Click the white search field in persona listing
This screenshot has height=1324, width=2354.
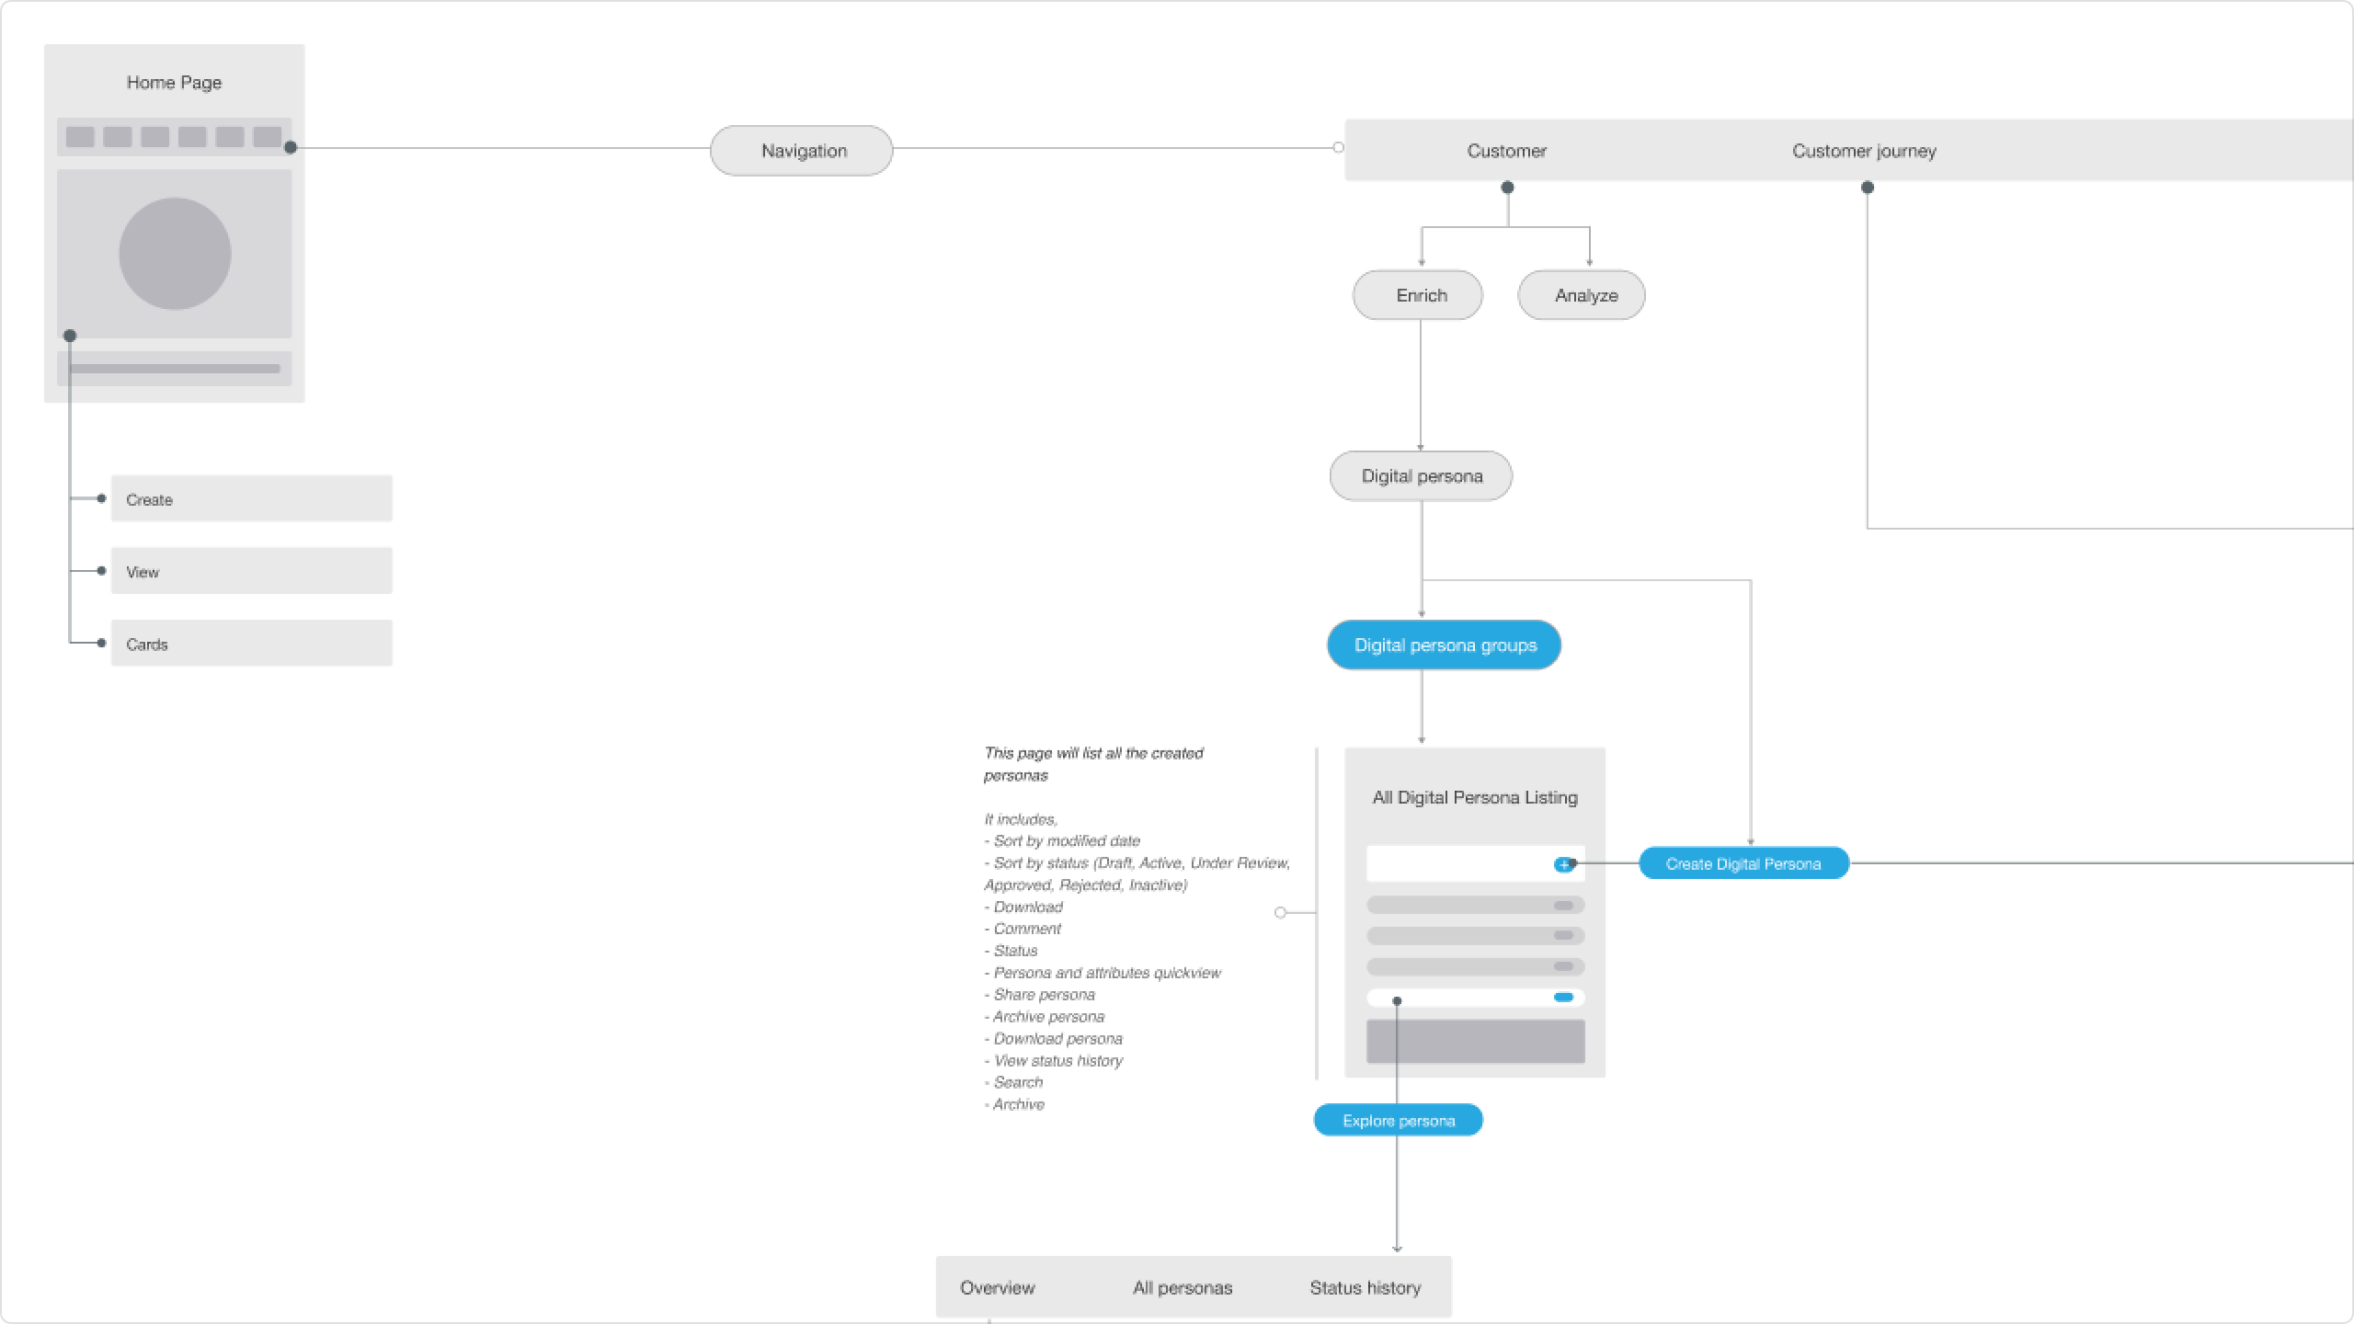point(1475,863)
